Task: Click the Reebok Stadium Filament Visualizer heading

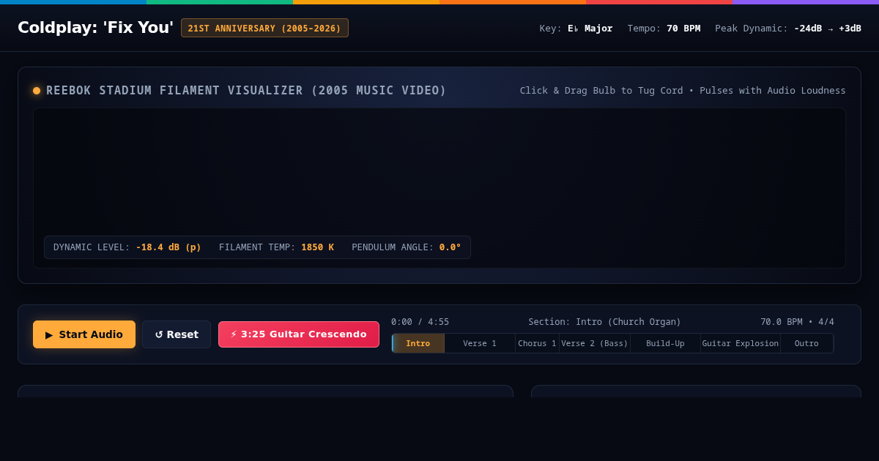Action: 246,91
